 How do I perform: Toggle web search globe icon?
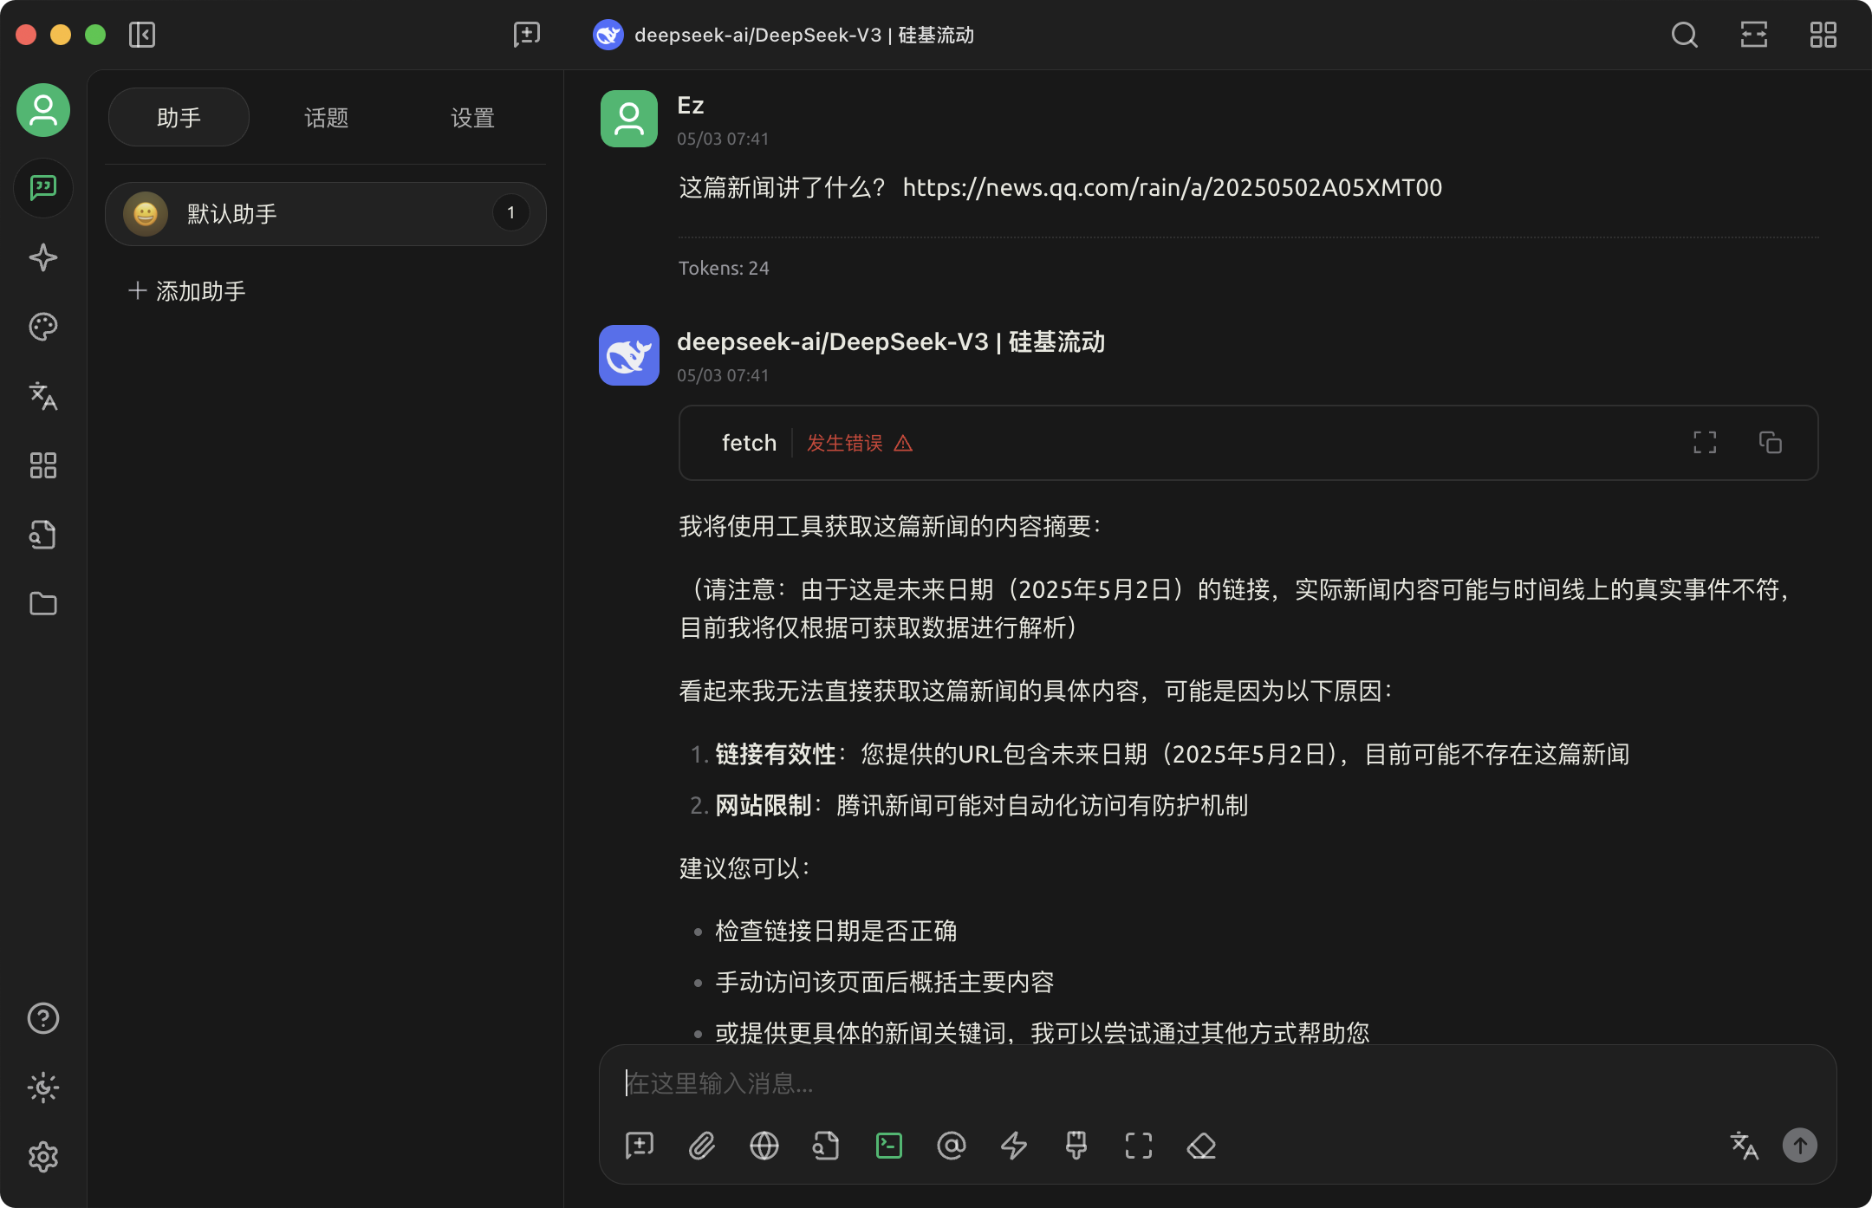764,1146
